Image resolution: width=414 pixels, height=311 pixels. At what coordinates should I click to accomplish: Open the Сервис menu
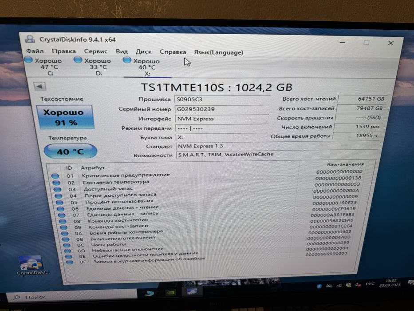pos(95,51)
